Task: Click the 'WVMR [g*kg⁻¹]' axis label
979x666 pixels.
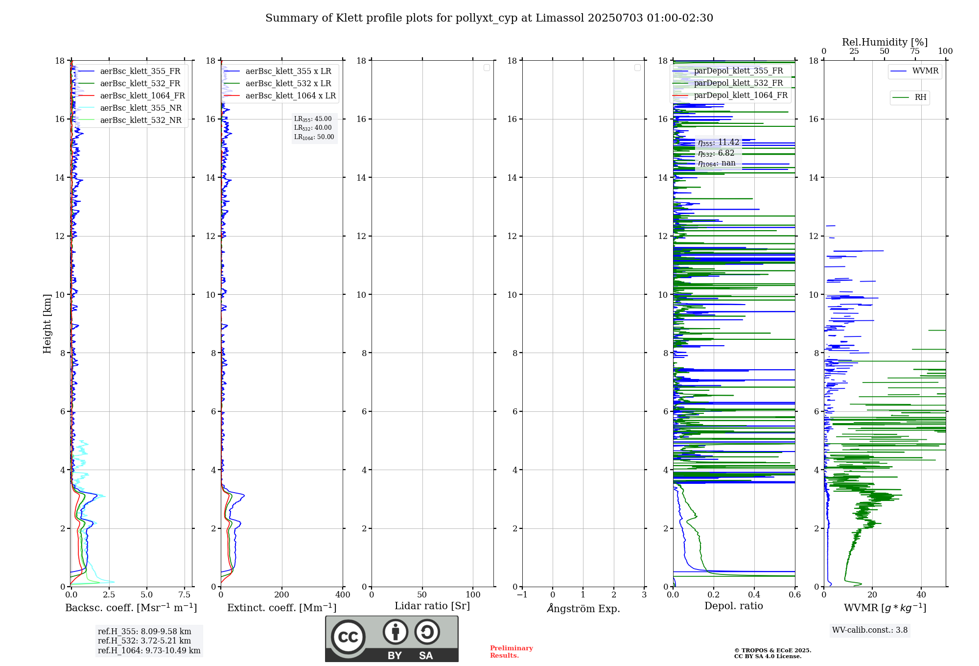Action: pos(885,608)
